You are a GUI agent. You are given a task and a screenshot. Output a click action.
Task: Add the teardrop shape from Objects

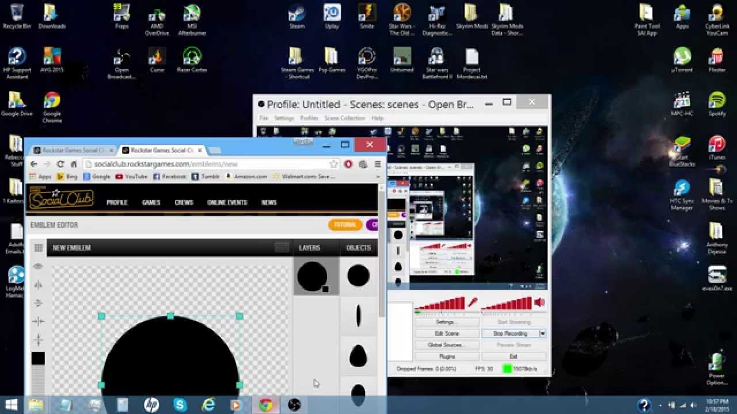coord(358,356)
